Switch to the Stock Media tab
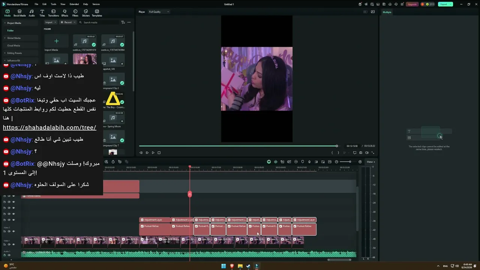Screen dimensions: 480x270 coord(19,13)
